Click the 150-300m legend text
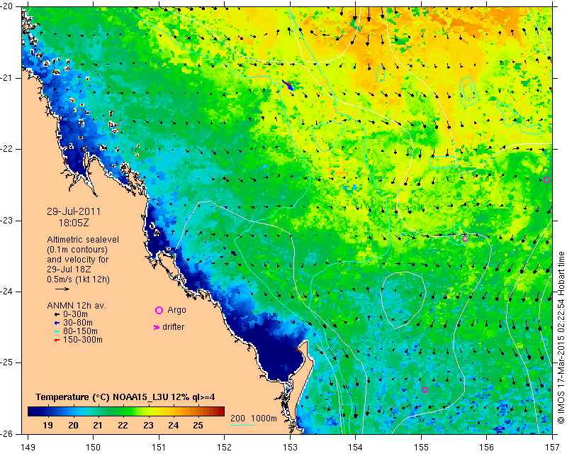 click(x=83, y=340)
